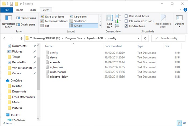Toggle the Preview pane
The height and width of the screenshot is (126, 188).
[26, 18]
